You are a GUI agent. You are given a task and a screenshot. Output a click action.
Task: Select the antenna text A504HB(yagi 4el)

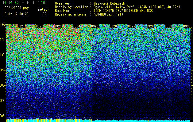pyautogui.click(x=108, y=14)
